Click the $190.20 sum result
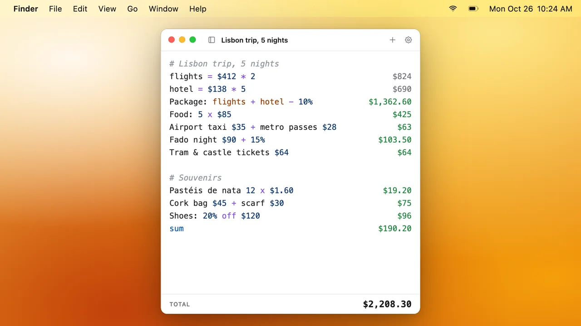The width and height of the screenshot is (581, 326). pos(395,229)
